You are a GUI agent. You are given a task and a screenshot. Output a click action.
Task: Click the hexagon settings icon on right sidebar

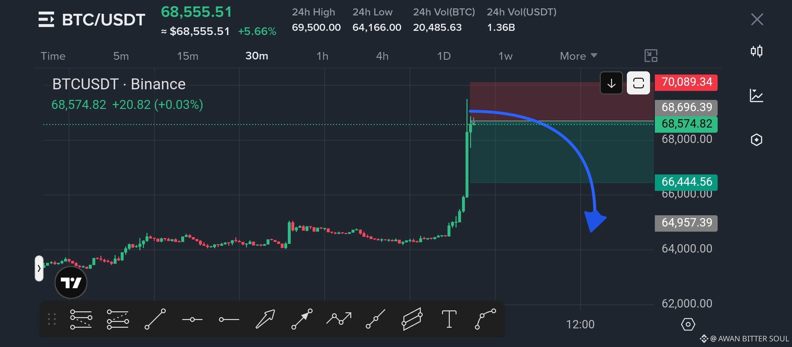click(x=756, y=140)
